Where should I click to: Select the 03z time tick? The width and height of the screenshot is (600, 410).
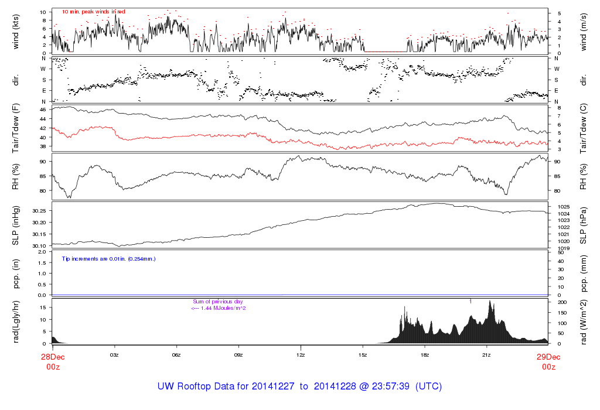coord(114,355)
